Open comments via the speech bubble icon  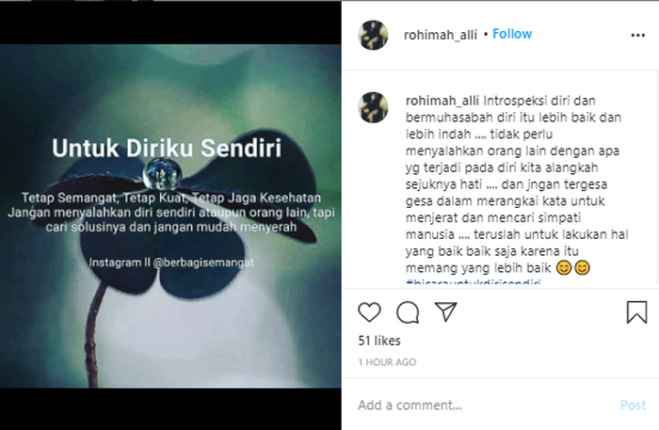pyautogui.click(x=408, y=312)
